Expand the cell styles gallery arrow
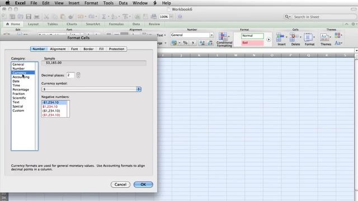 coord(268,40)
